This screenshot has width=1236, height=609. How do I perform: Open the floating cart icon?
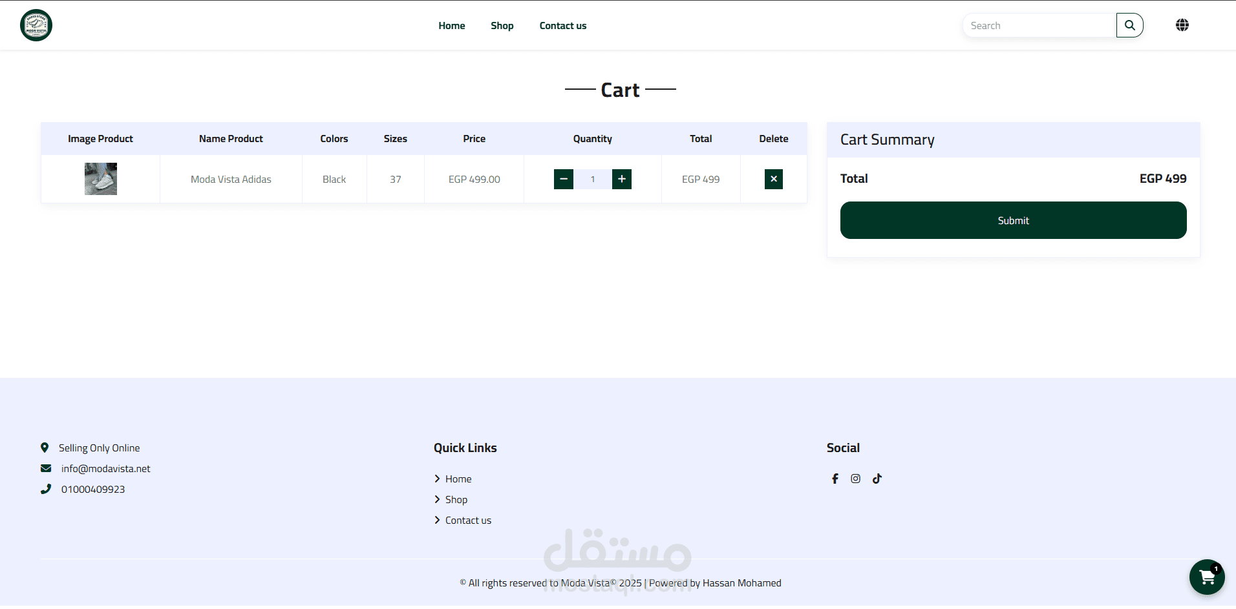1207,577
